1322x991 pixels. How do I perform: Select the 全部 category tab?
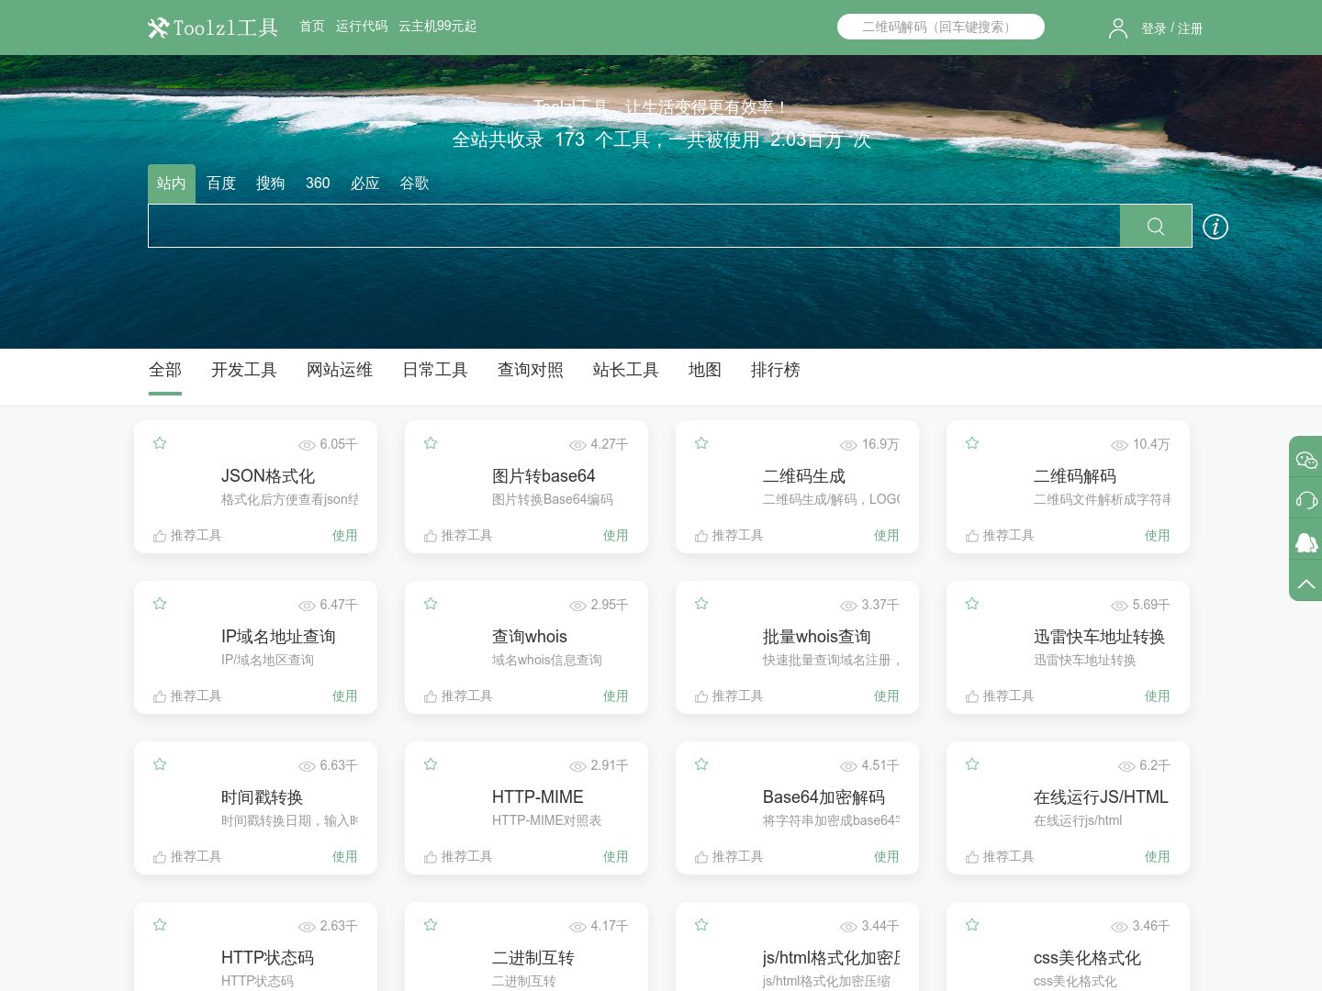[165, 370]
